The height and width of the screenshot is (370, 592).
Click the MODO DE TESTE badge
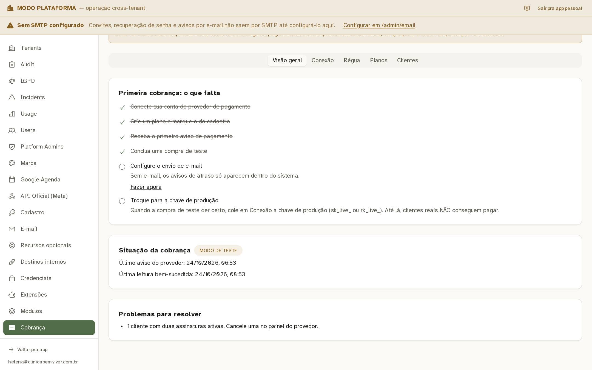point(218,251)
